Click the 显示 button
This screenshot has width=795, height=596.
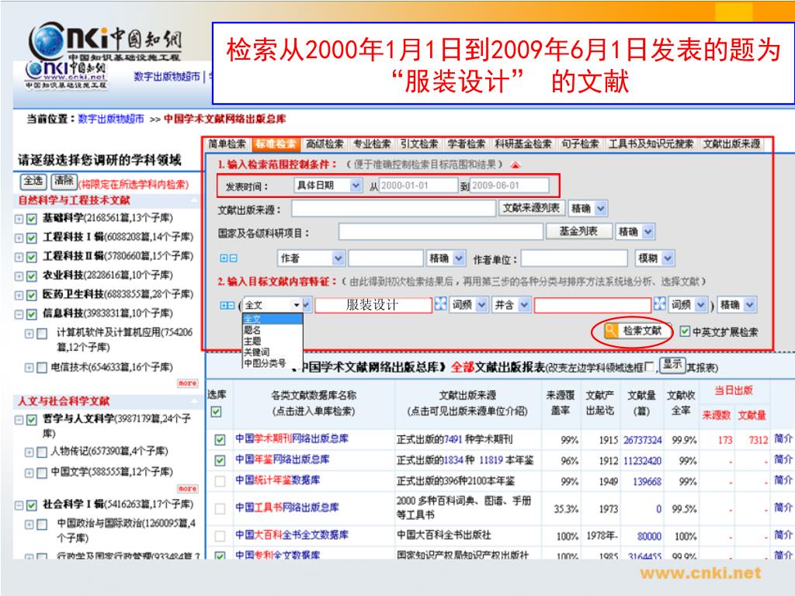point(672,365)
